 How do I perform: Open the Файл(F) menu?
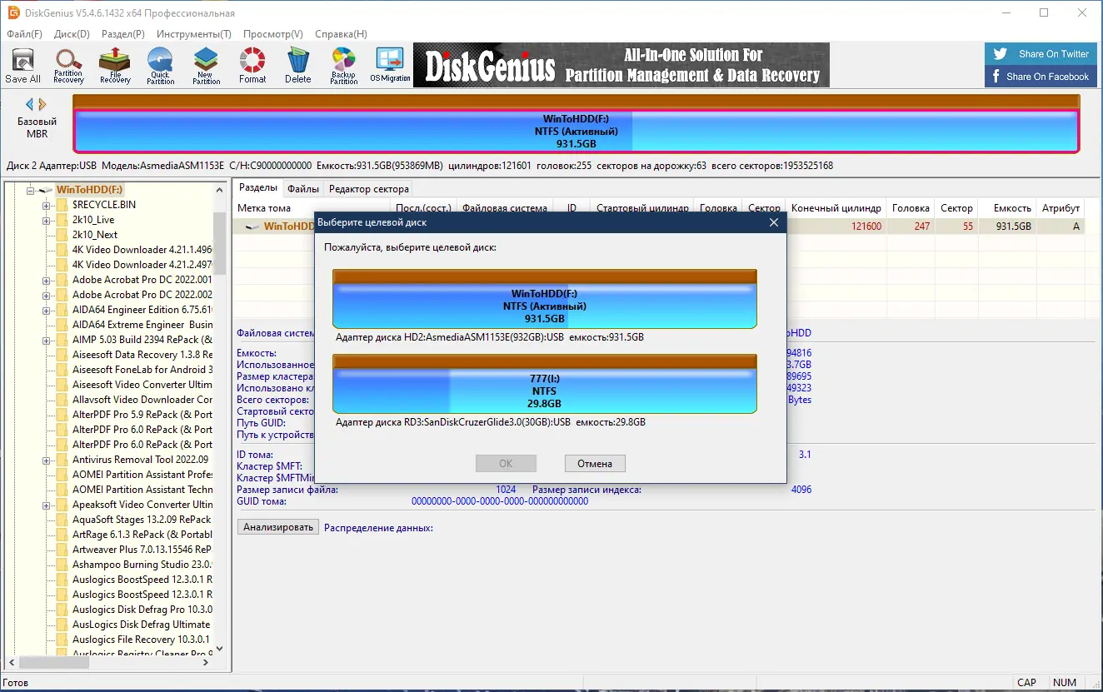point(24,34)
